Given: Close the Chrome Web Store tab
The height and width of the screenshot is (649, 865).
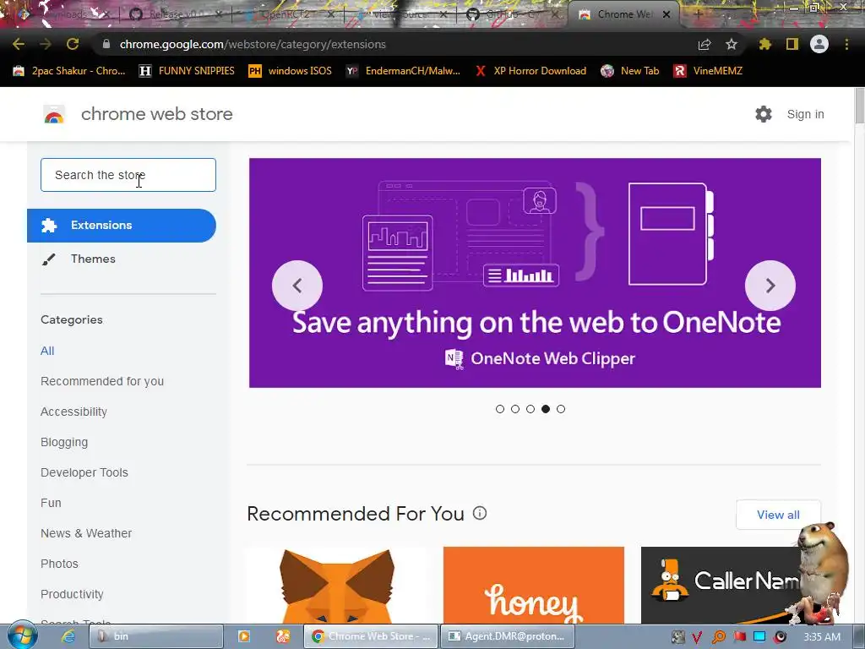Looking at the screenshot, I should click(x=666, y=14).
